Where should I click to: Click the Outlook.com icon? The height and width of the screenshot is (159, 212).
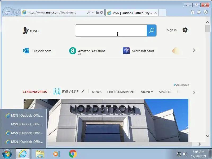(x=26, y=51)
